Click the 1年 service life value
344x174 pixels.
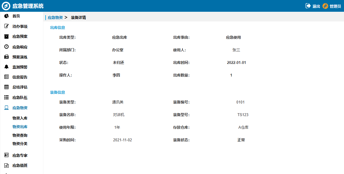(117, 127)
